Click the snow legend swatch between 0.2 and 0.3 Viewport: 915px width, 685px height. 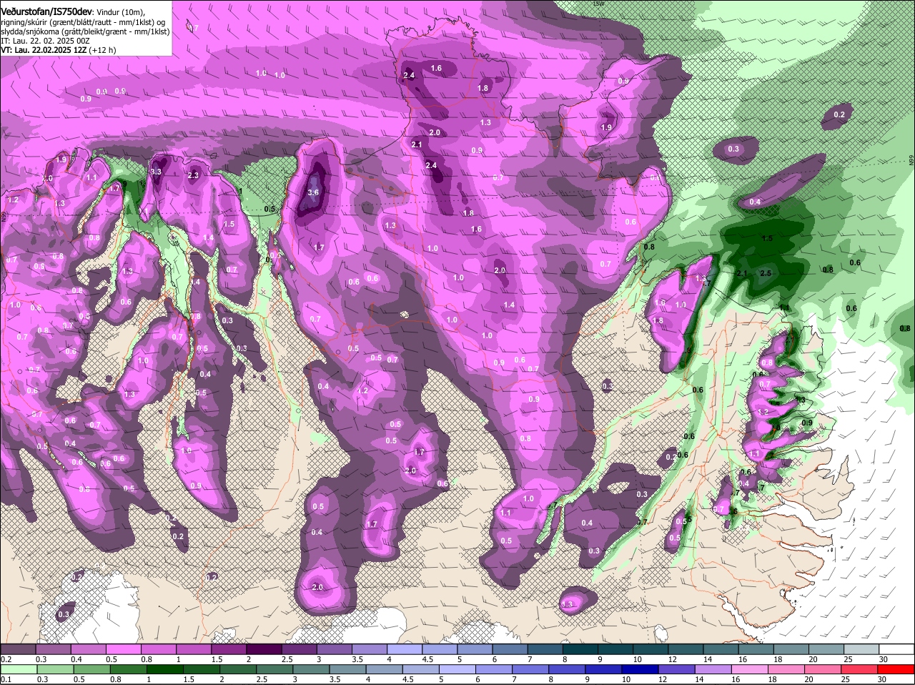coord(18,649)
